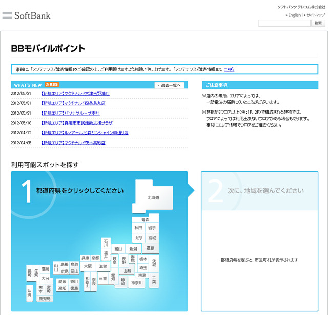
Task: Select 青森 prefecture tile
Action: pyautogui.click(x=145, y=219)
